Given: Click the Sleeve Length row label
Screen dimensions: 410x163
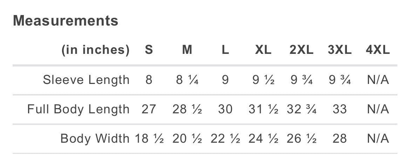Looking at the screenshot, I should tap(86, 80).
